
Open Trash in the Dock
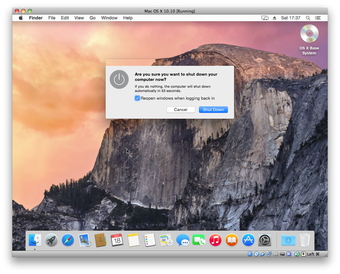coord(305,240)
